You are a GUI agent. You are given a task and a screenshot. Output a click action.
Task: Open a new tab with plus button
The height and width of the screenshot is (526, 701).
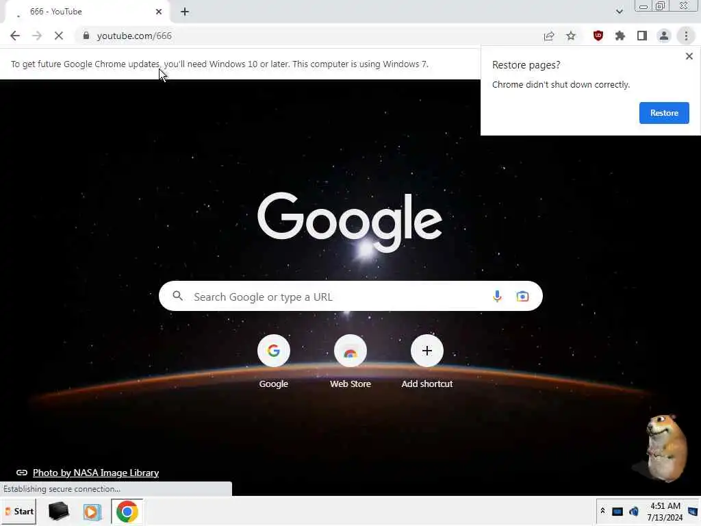pos(185,12)
